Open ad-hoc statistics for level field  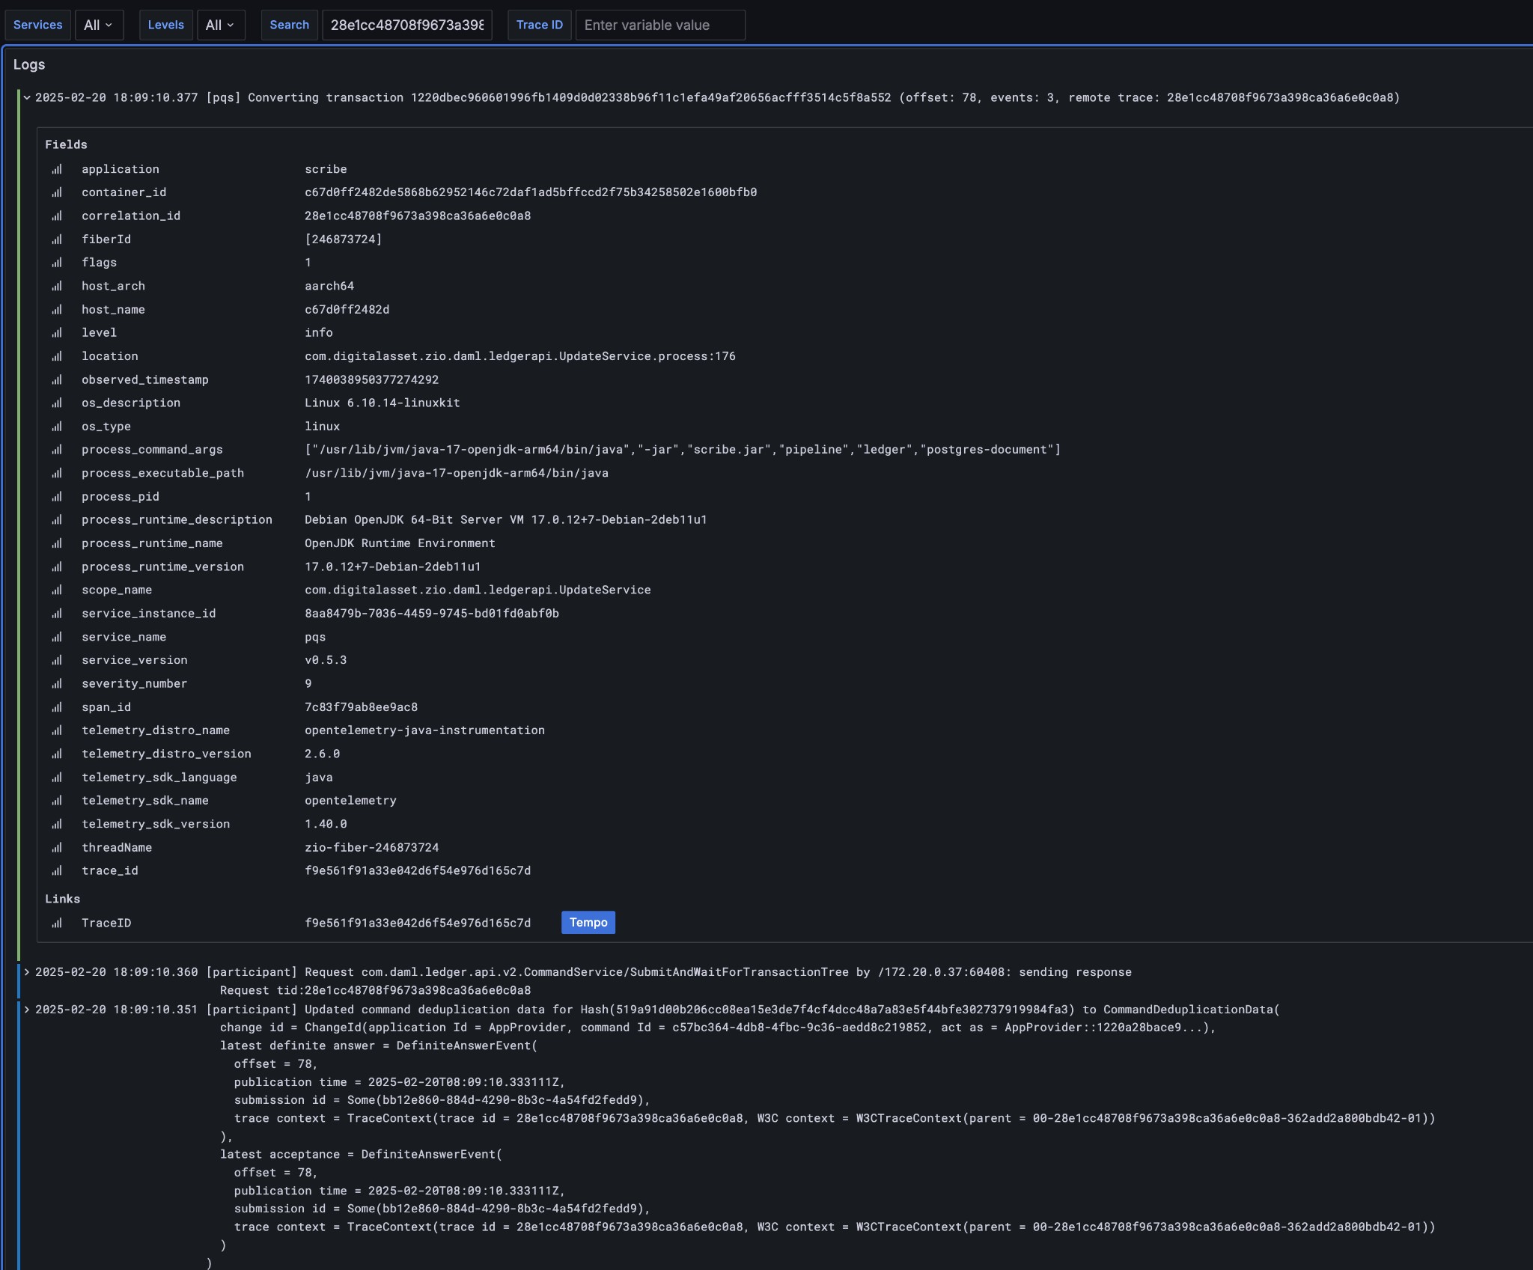coord(57,332)
